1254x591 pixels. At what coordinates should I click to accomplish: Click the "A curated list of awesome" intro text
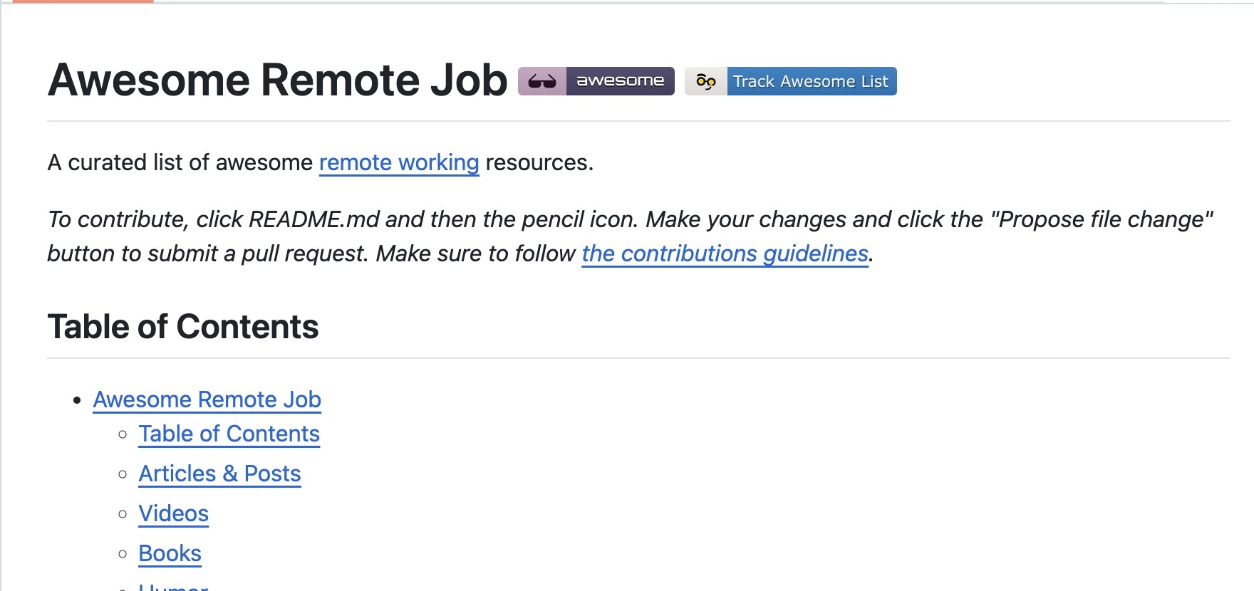[x=180, y=163]
